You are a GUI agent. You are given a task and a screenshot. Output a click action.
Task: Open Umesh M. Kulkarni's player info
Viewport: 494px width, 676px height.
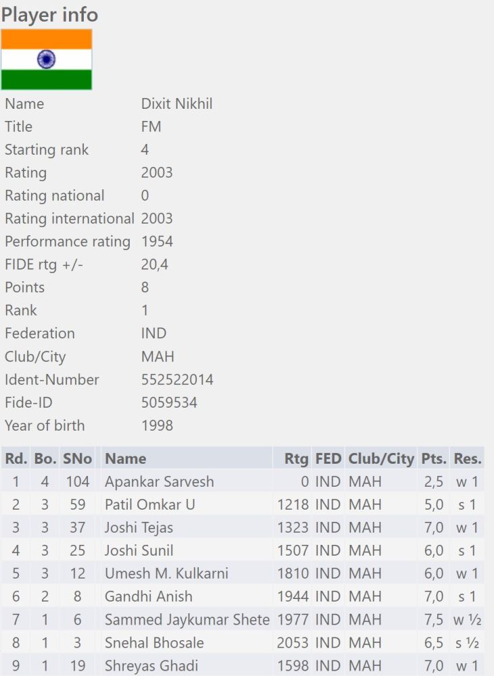point(166,573)
